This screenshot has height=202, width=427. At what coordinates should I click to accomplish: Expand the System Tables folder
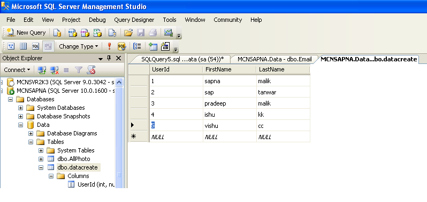coord(41,150)
